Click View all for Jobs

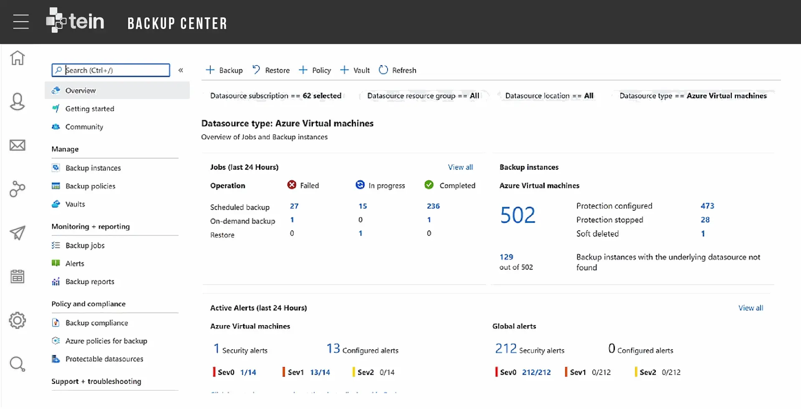[460, 167]
